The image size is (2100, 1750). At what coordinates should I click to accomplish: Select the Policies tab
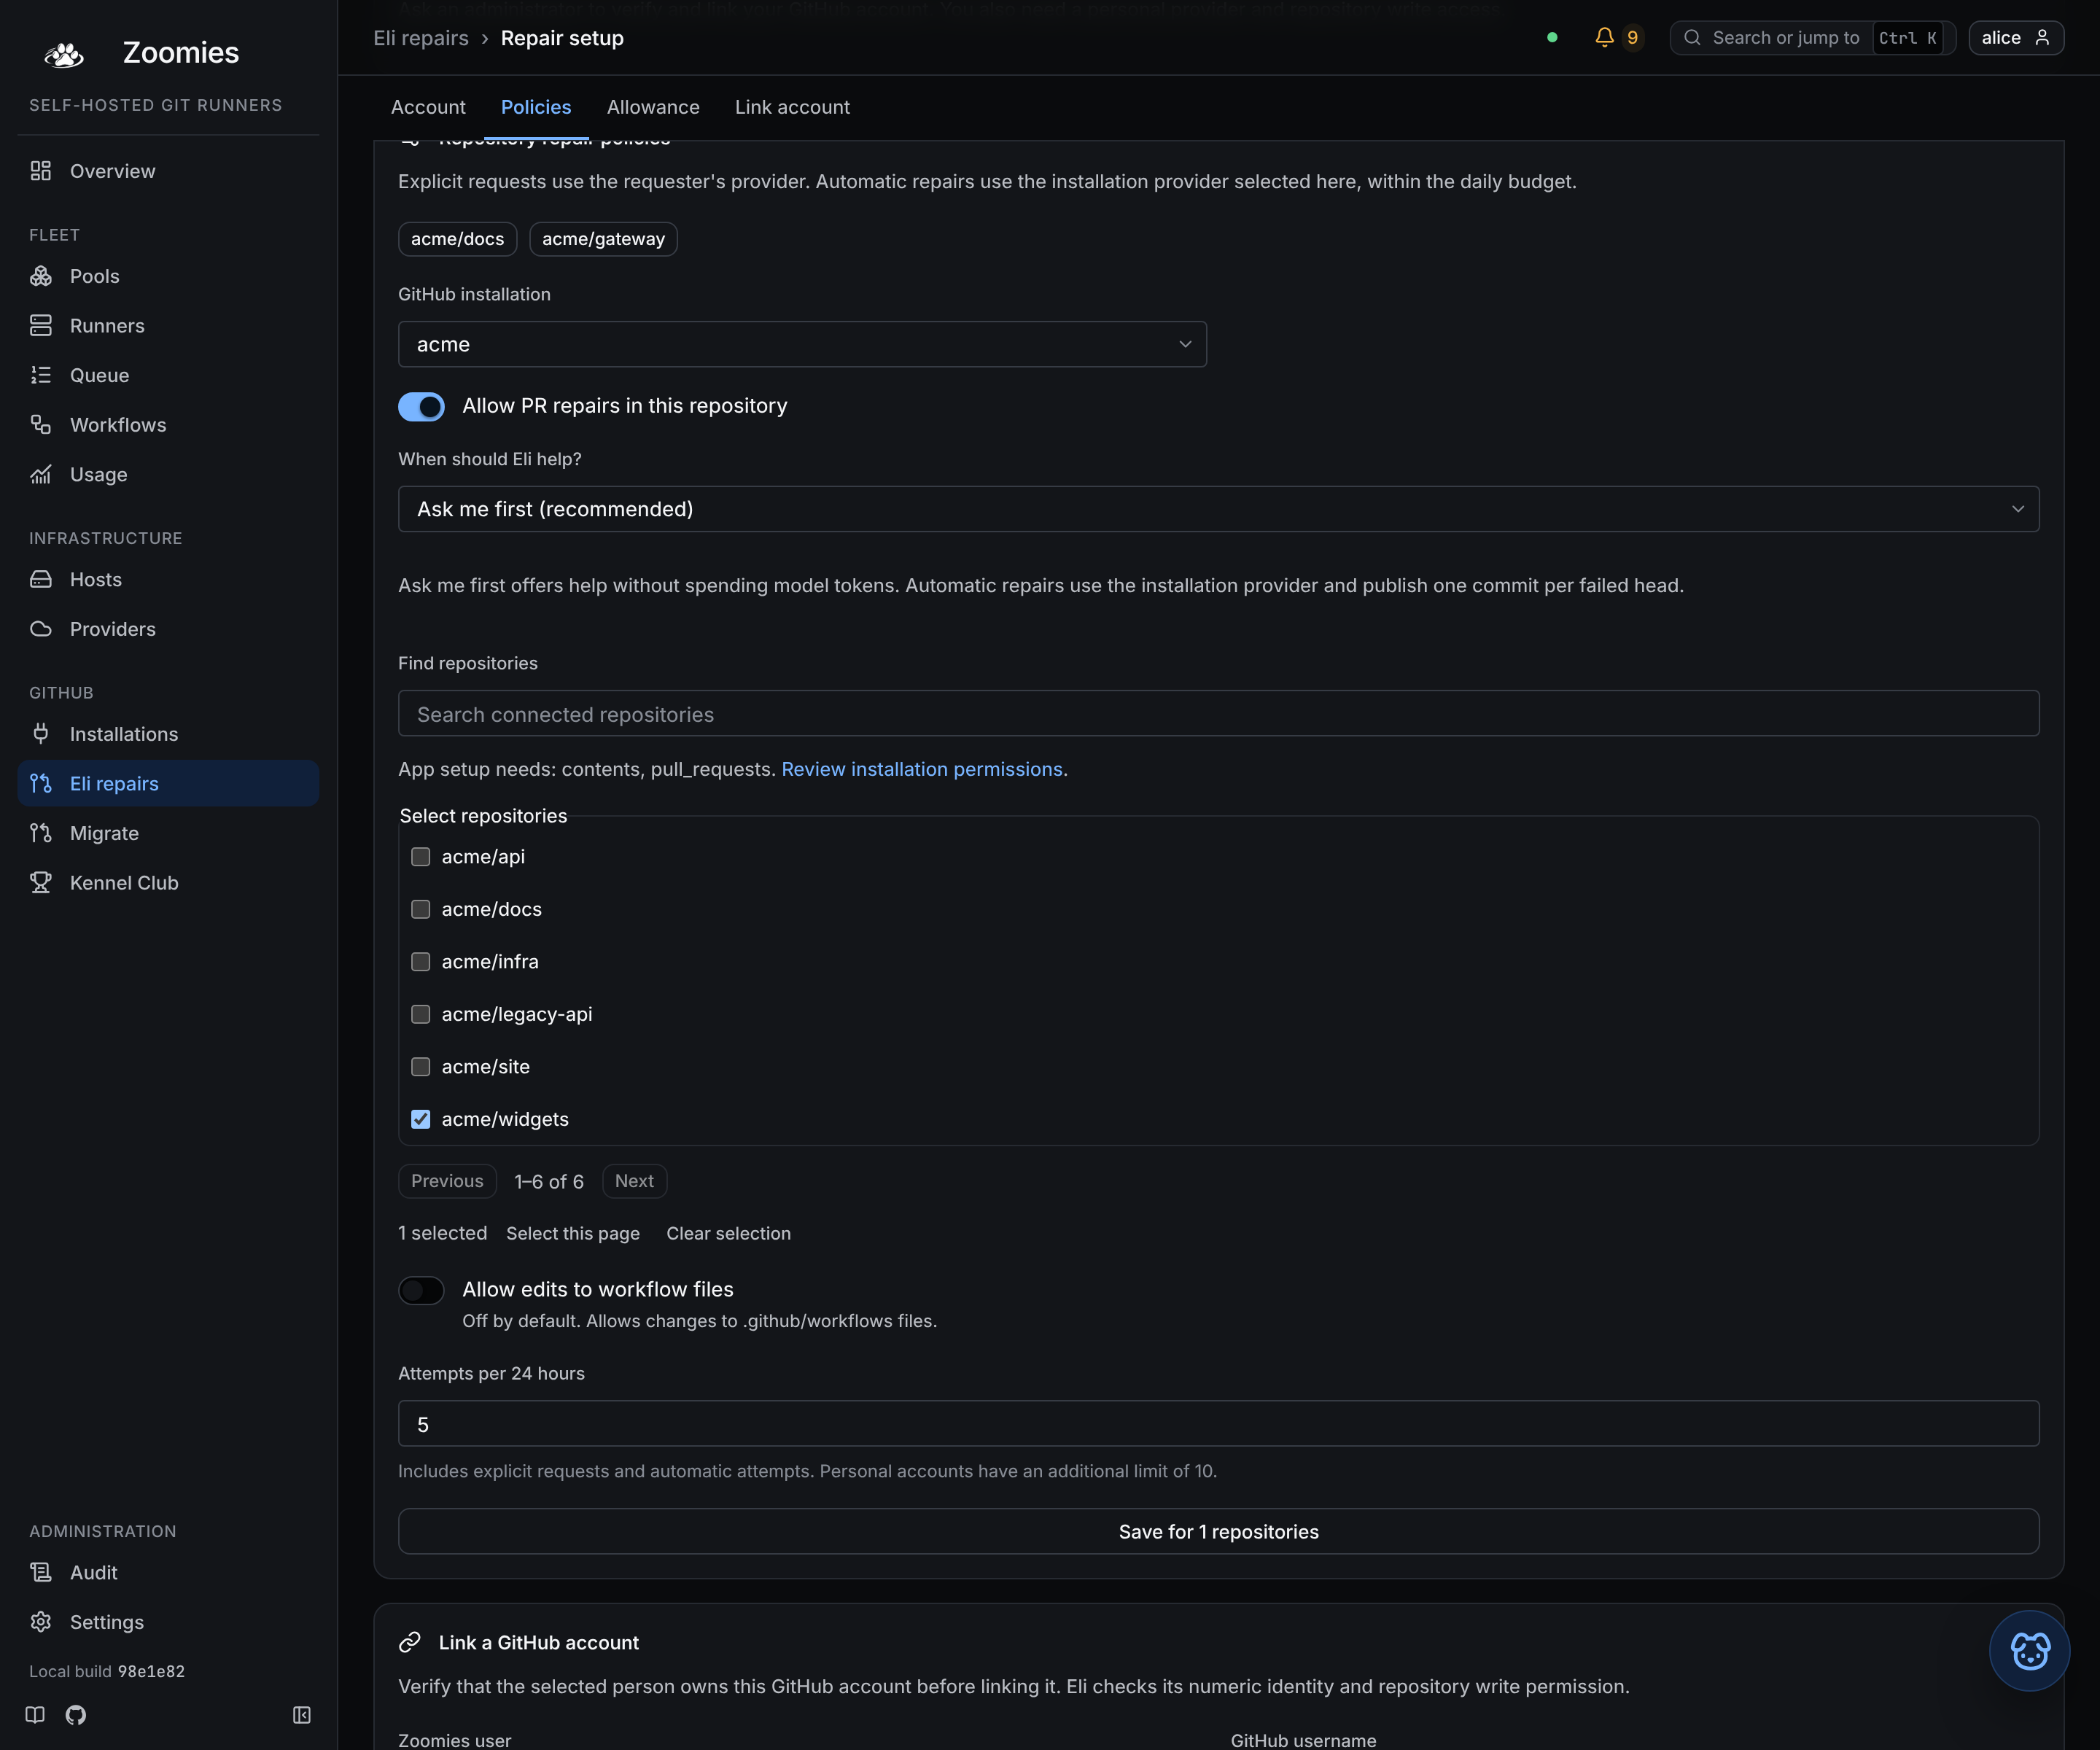pos(536,107)
